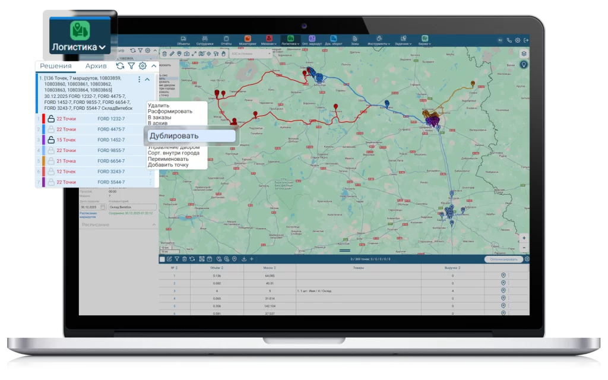This screenshot has height=380, width=608.
Task: Click the red color swatch of FORD 1232-7
Action: tap(43, 119)
